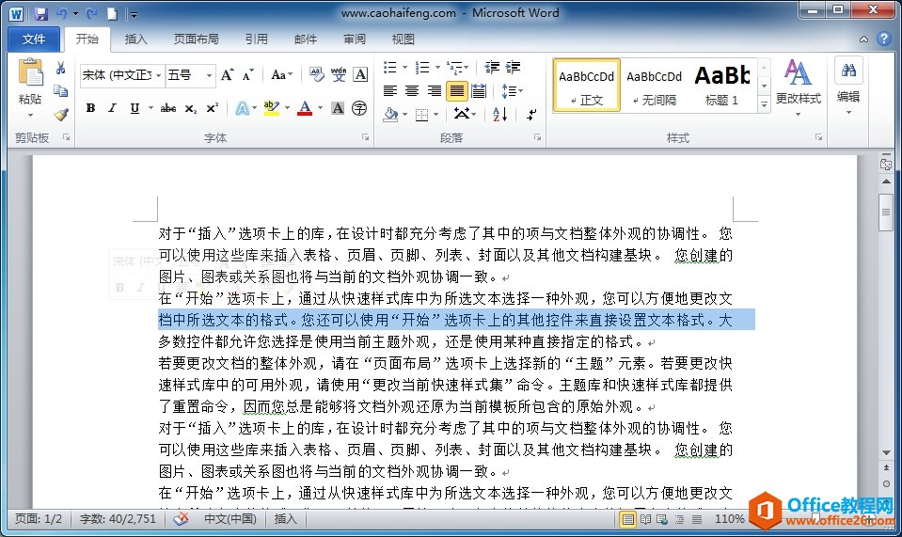Click the Copy icon

tap(60, 91)
